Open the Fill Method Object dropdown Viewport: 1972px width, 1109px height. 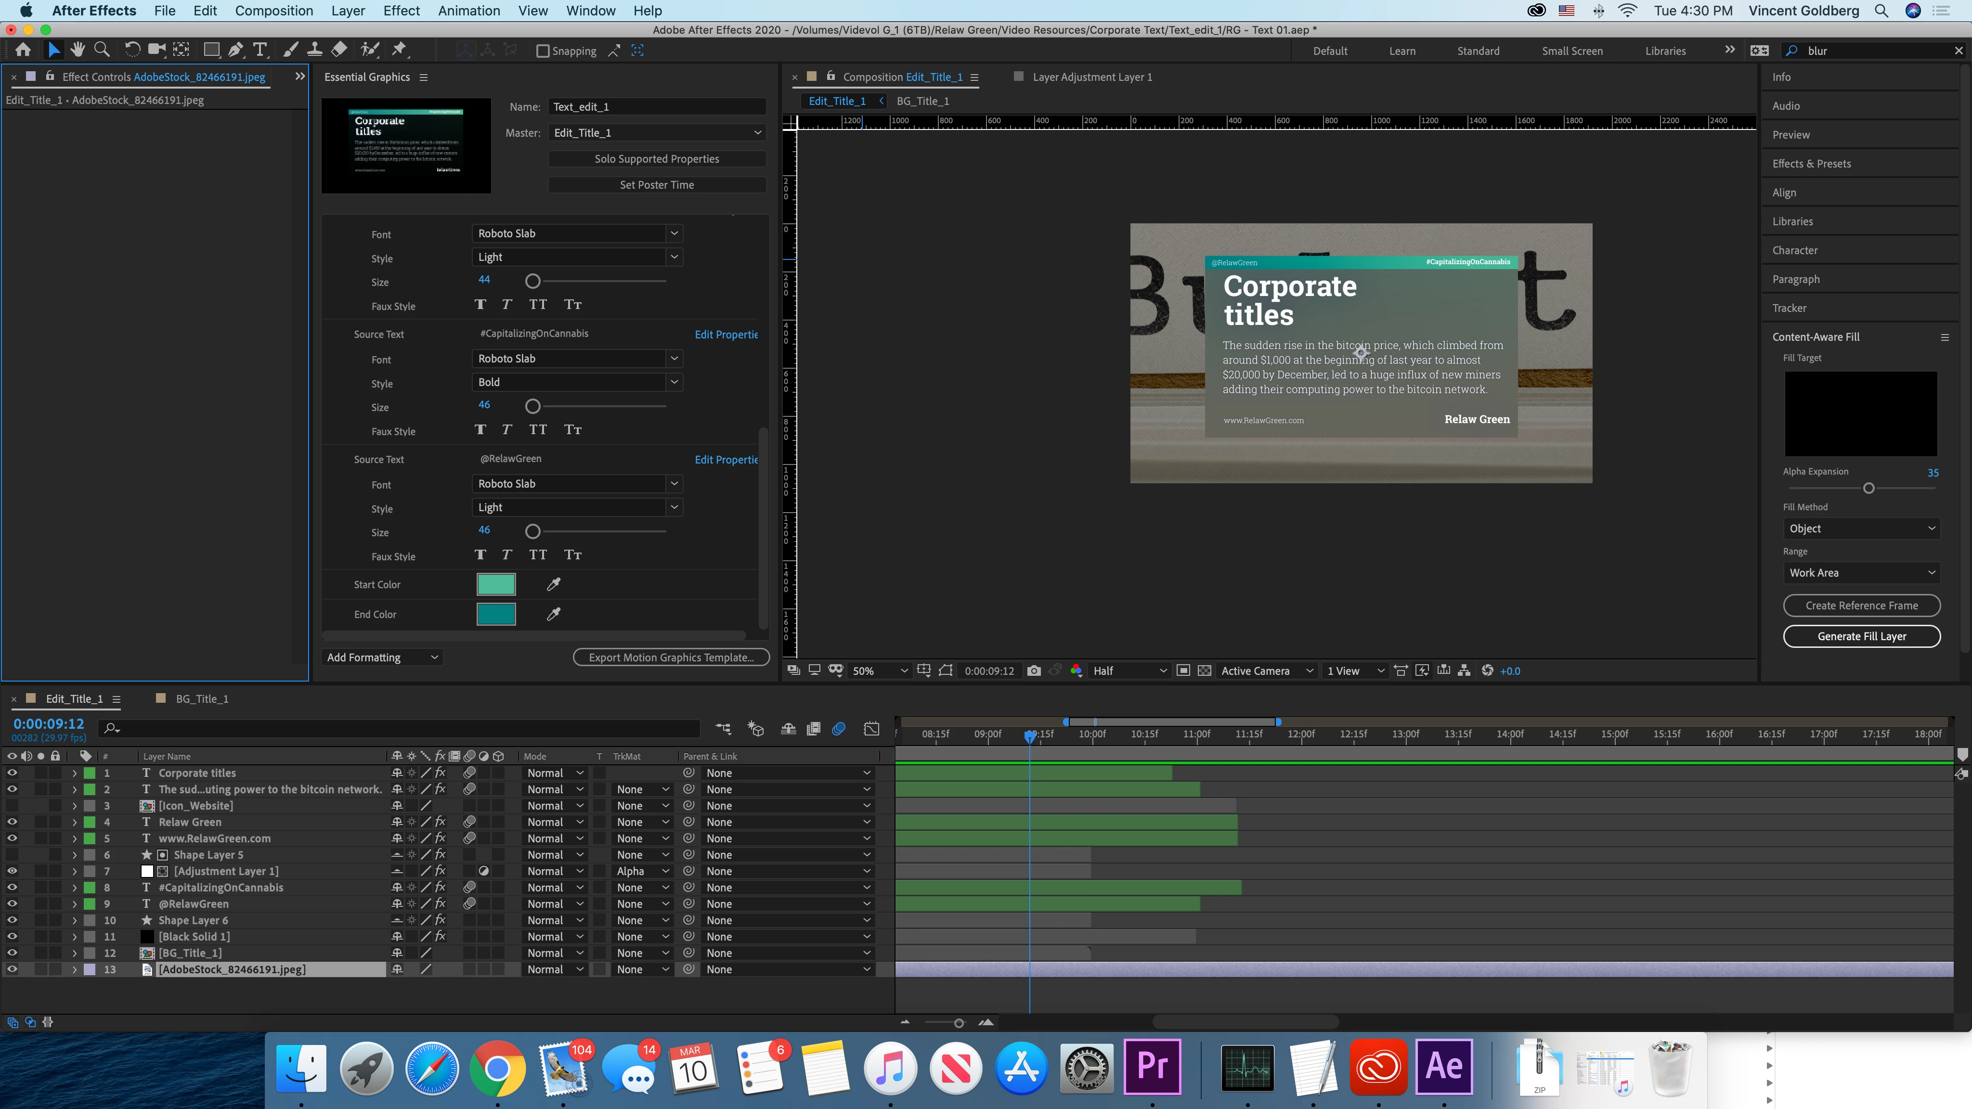tap(1861, 529)
